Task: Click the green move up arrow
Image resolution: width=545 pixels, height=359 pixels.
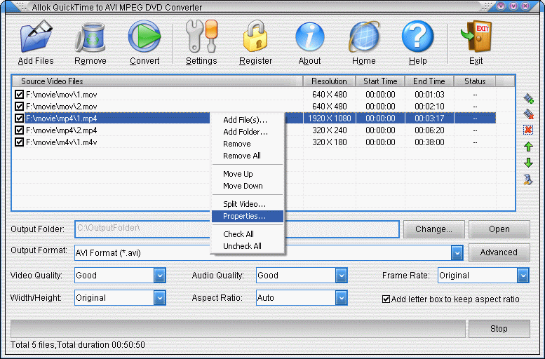Action: coord(528,147)
